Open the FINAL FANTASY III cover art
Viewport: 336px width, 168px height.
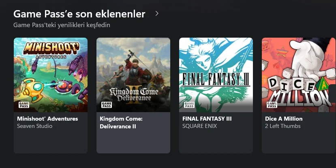216,75
